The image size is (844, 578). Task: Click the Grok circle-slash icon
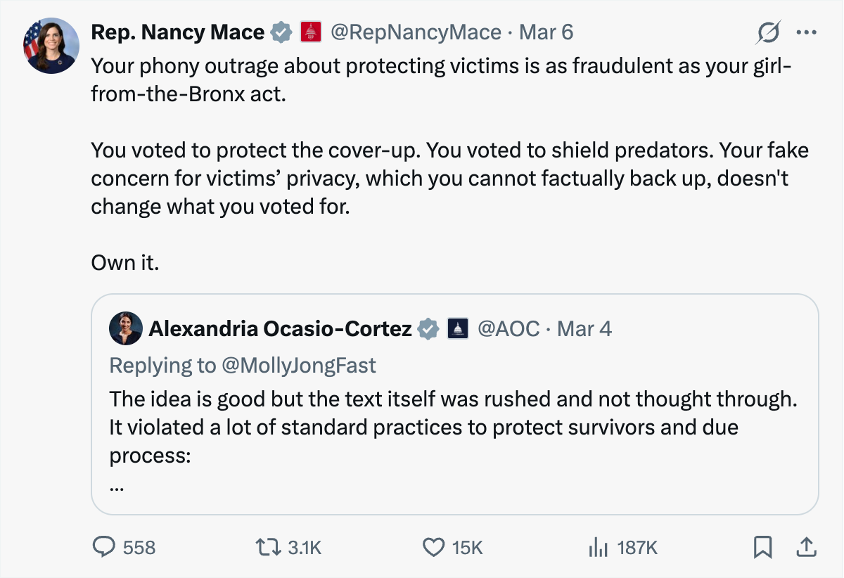[769, 32]
